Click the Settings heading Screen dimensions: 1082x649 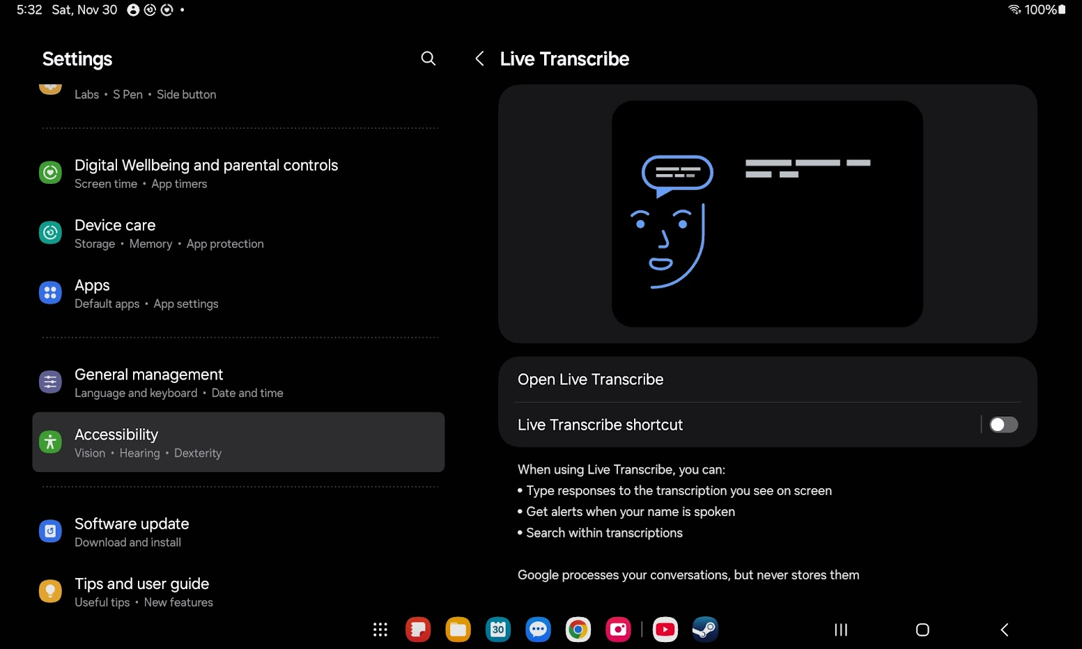coord(77,59)
